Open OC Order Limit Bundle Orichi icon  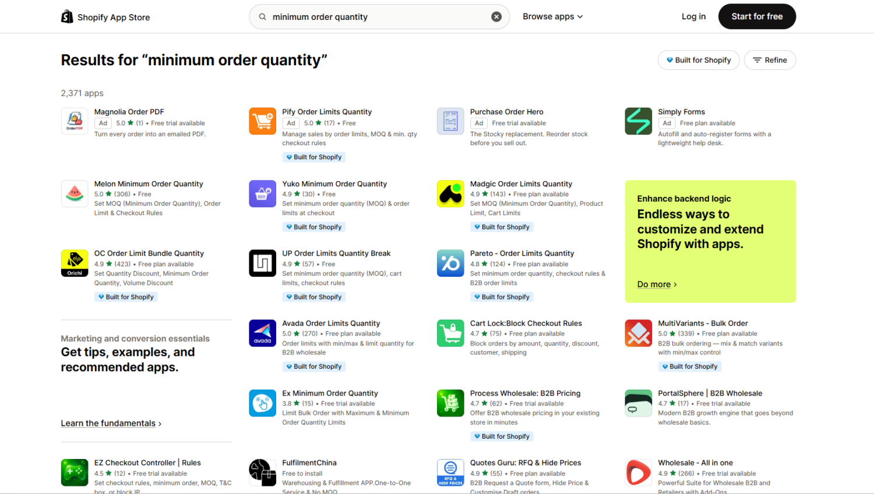click(x=75, y=263)
